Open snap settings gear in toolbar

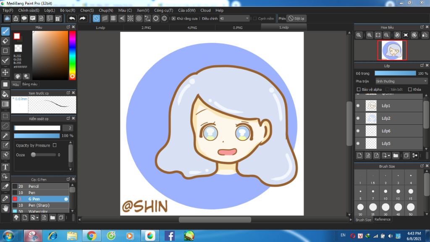click(x=164, y=18)
